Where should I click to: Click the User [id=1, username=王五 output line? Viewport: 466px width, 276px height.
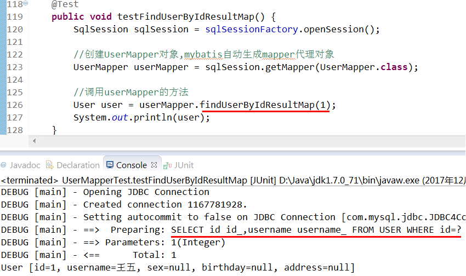click(x=178, y=267)
